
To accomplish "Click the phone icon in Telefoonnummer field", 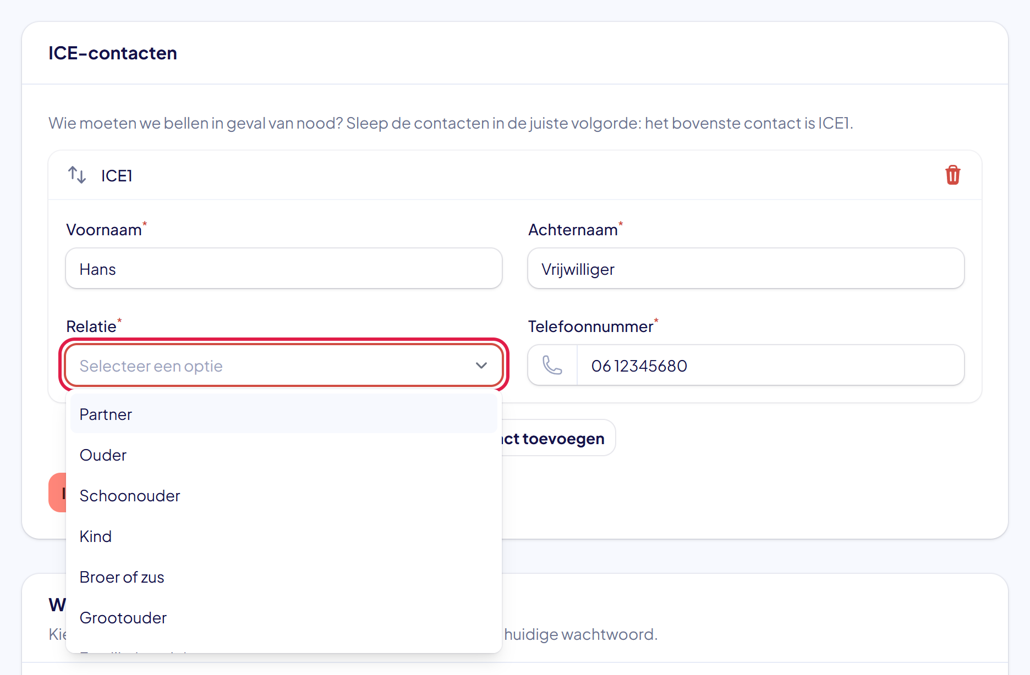I will 552,365.
